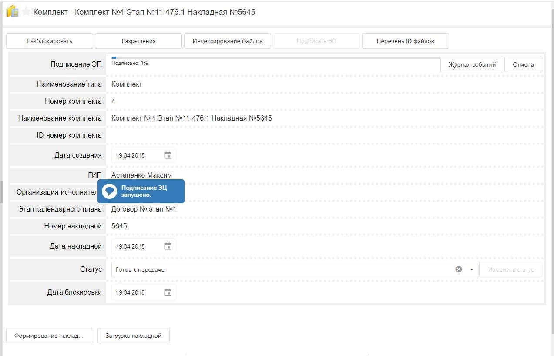The image size is (554, 356).
Task: Click the documents folder icon beside the title
Action: pos(12,11)
